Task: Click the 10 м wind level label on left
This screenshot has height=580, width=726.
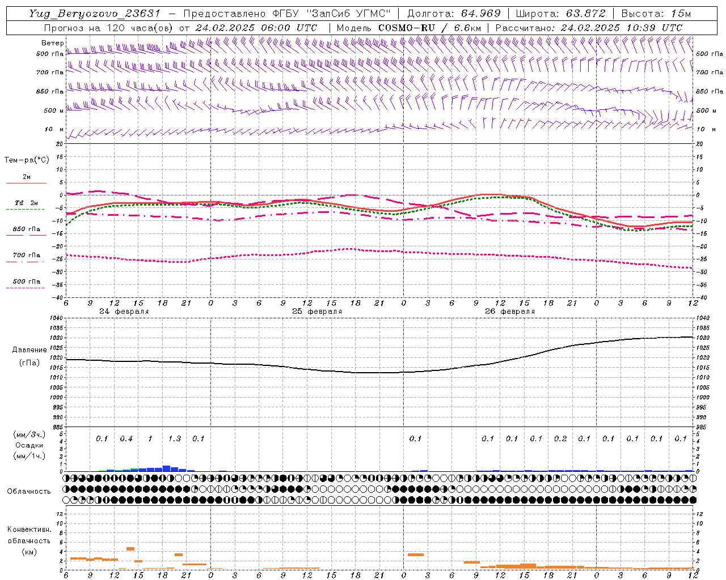Action: pyautogui.click(x=53, y=130)
